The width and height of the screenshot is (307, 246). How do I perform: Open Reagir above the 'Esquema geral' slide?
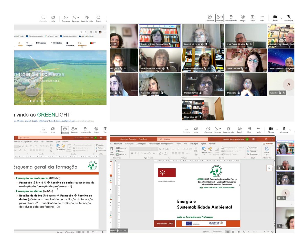coord(96,130)
